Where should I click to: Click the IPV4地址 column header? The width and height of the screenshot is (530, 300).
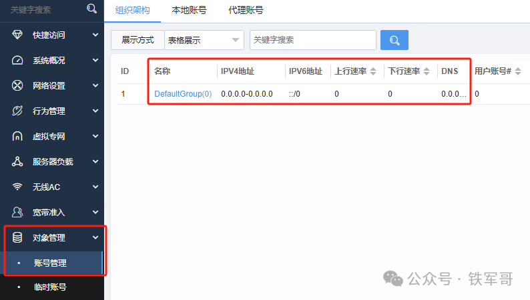[238, 71]
